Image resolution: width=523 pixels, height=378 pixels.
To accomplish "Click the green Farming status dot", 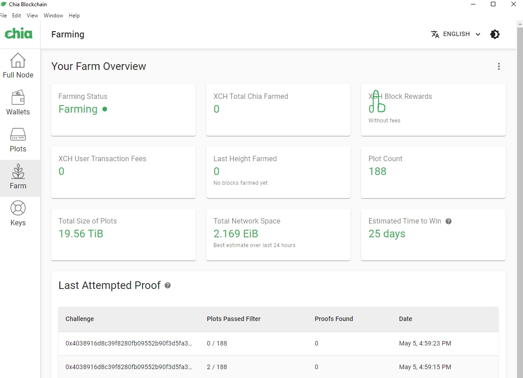I will [105, 109].
